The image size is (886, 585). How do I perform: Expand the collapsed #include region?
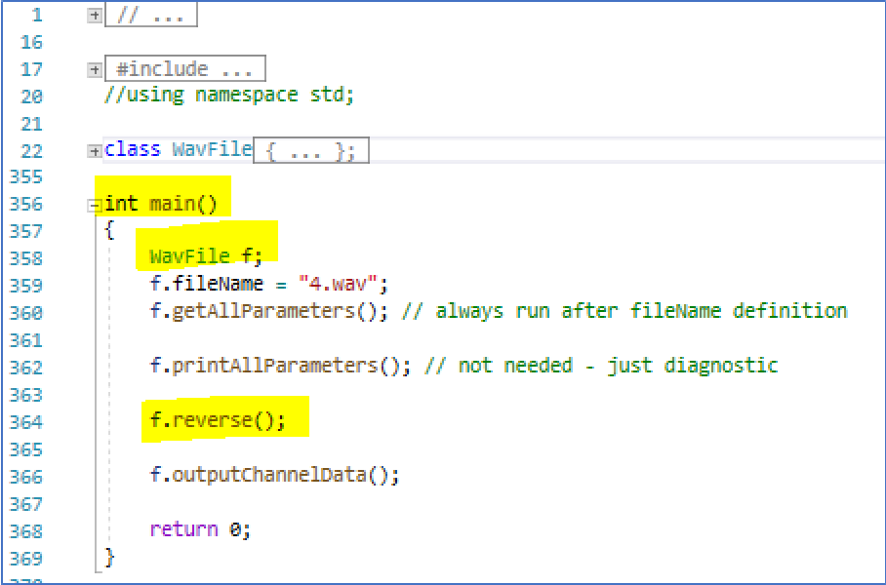[94, 70]
